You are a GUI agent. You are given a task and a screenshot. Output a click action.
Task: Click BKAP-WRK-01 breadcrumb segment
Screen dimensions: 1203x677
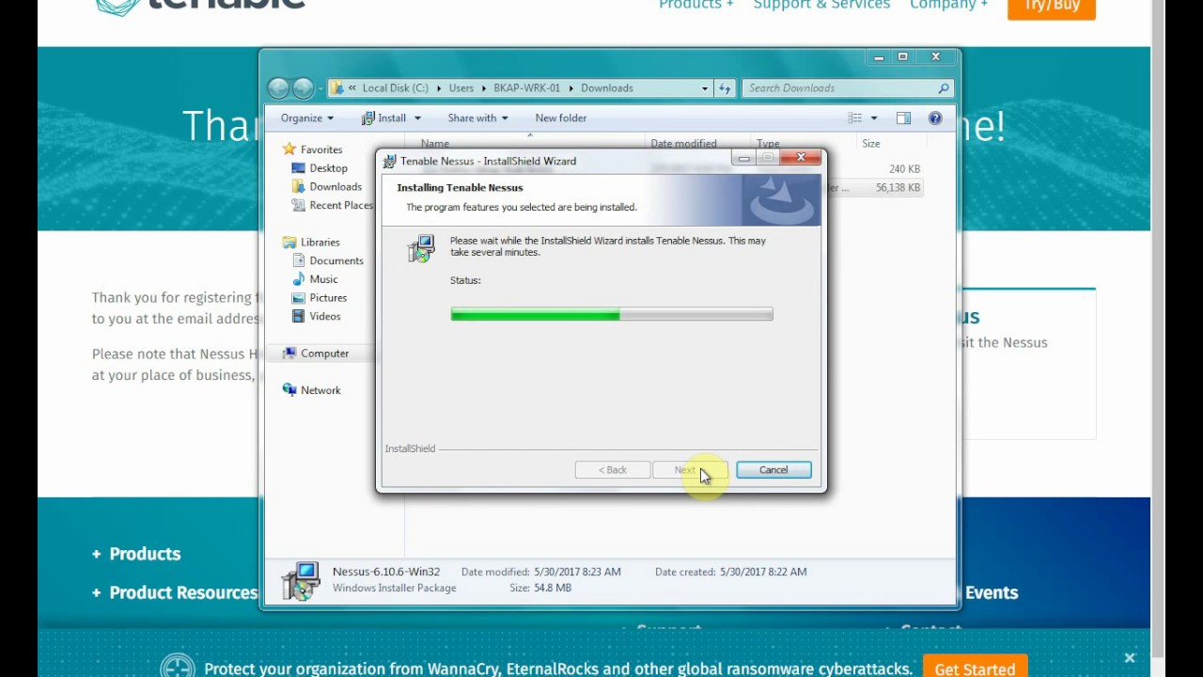coord(526,88)
